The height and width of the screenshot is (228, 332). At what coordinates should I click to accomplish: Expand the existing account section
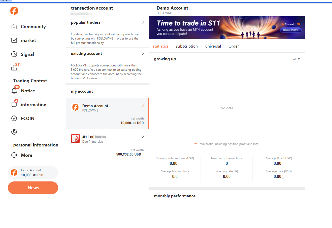tap(143, 53)
